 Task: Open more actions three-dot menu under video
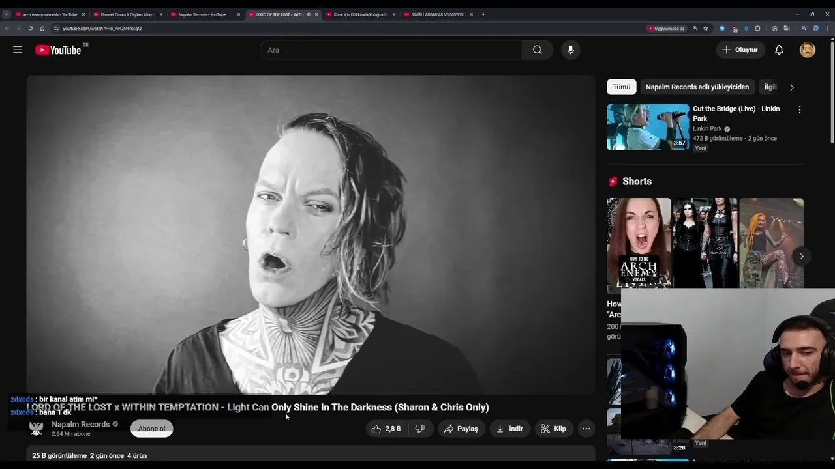pyautogui.click(x=586, y=429)
